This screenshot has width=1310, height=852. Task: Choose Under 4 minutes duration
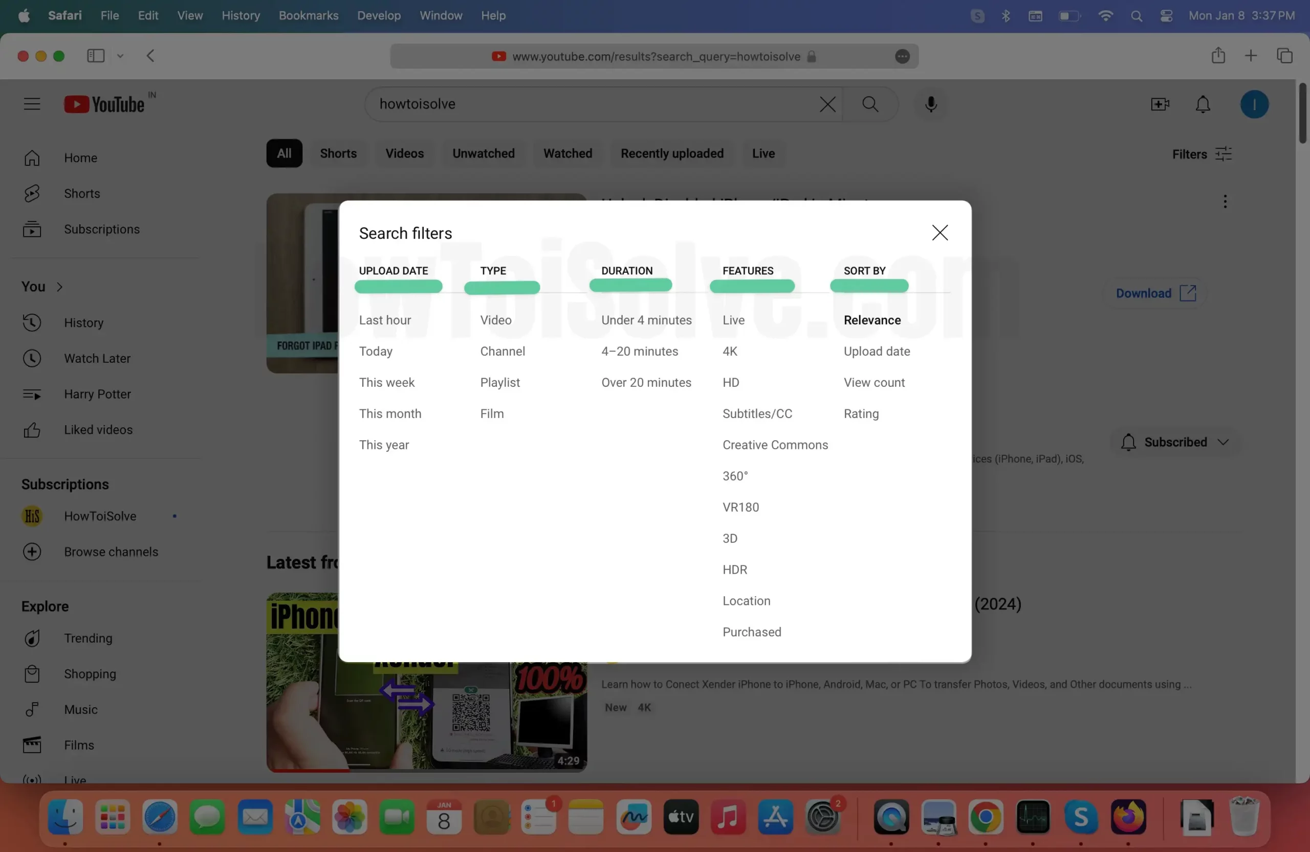point(646,320)
